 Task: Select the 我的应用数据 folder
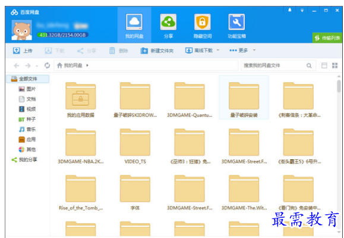point(81,99)
